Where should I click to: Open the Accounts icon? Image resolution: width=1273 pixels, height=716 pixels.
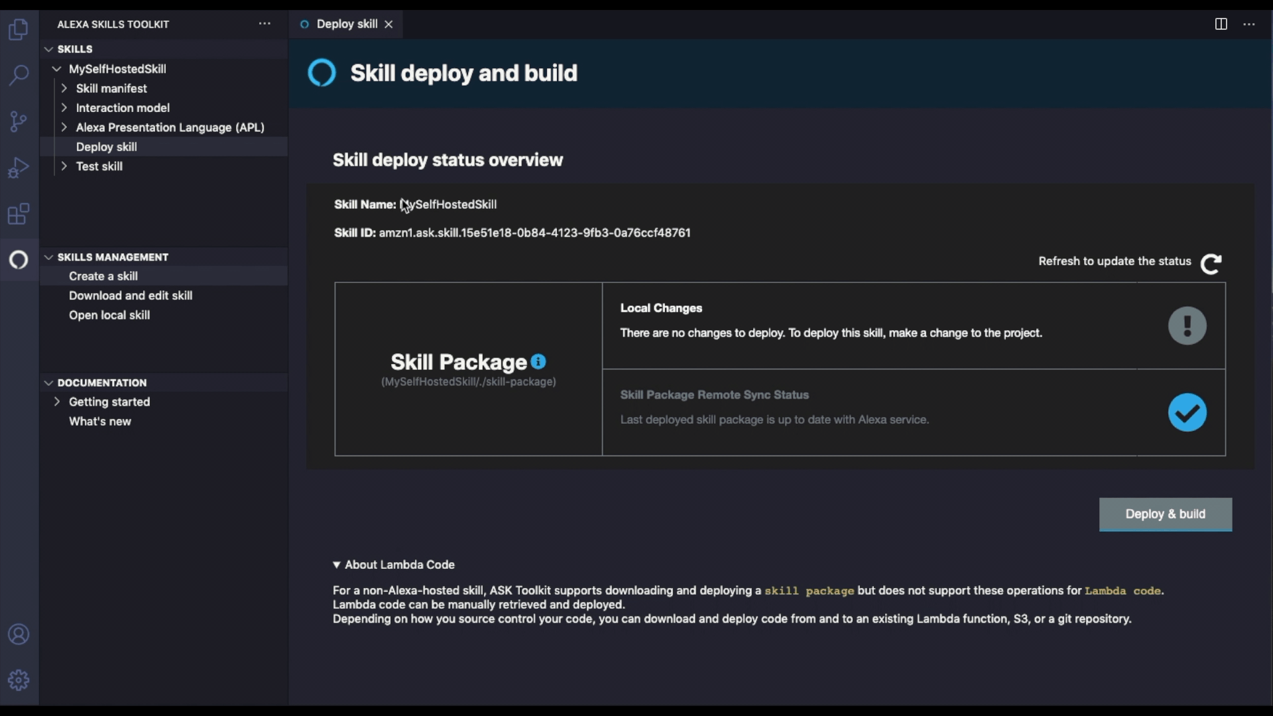pos(19,634)
